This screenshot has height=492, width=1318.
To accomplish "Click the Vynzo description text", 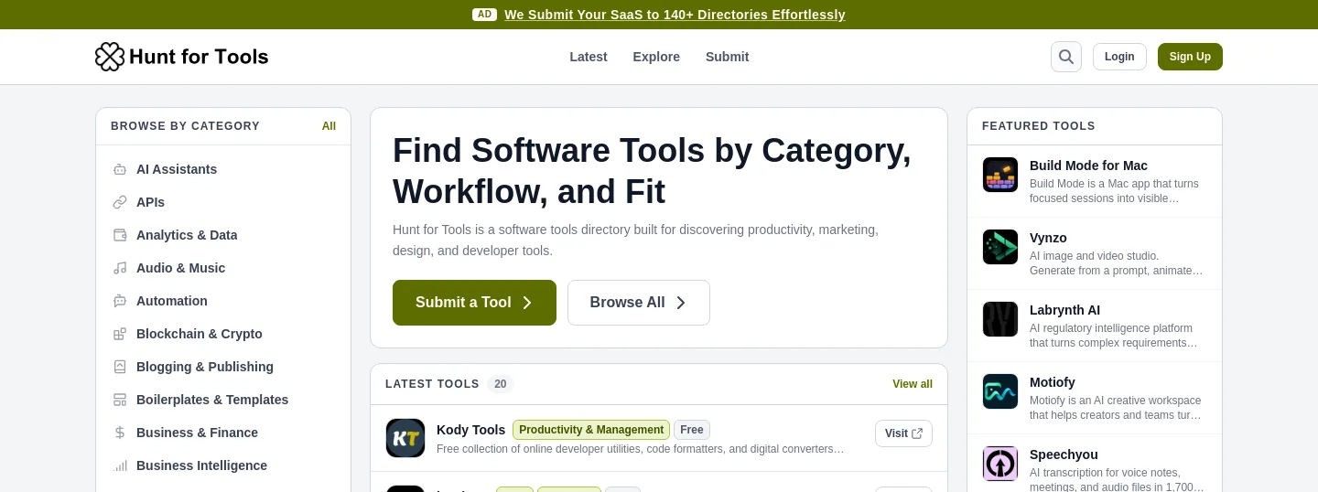I will click(x=1116, y=263).
